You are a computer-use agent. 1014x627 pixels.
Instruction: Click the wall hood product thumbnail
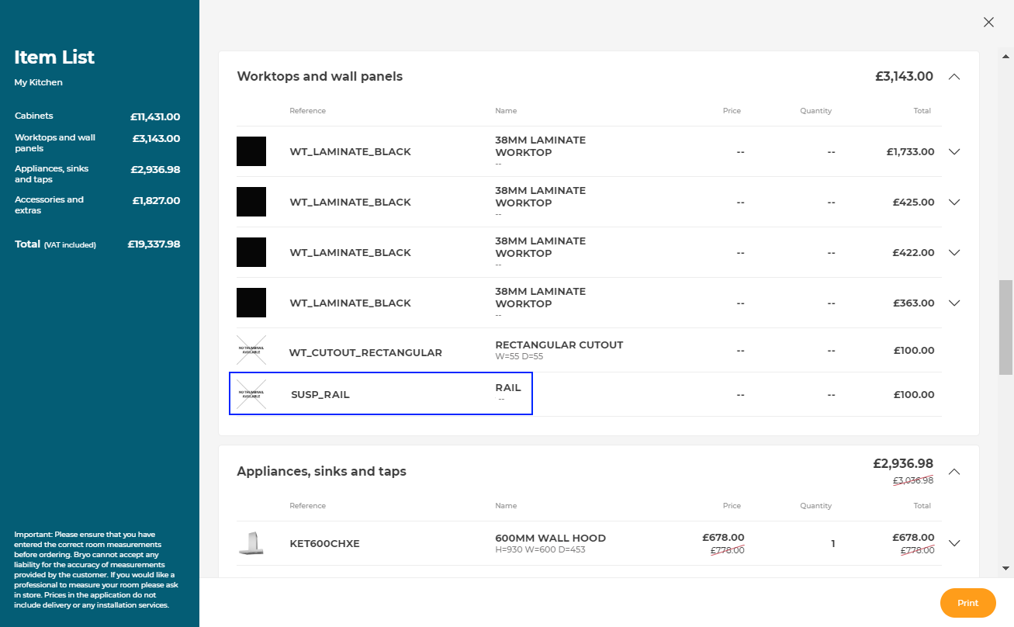251,543
